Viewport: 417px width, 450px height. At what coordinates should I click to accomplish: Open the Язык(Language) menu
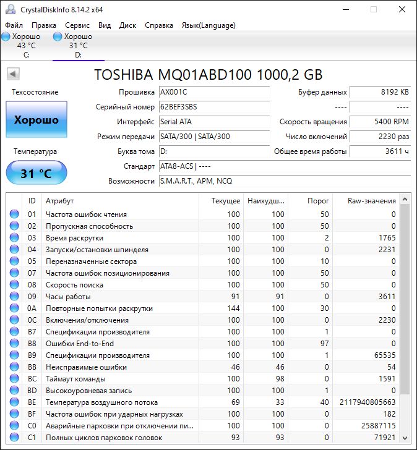[208, 25]
